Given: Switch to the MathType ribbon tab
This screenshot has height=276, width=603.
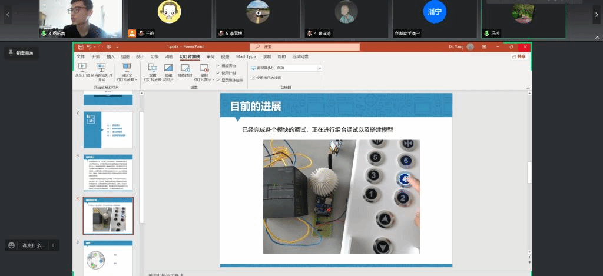Looking at the screenshot, I should pos(246,57).
